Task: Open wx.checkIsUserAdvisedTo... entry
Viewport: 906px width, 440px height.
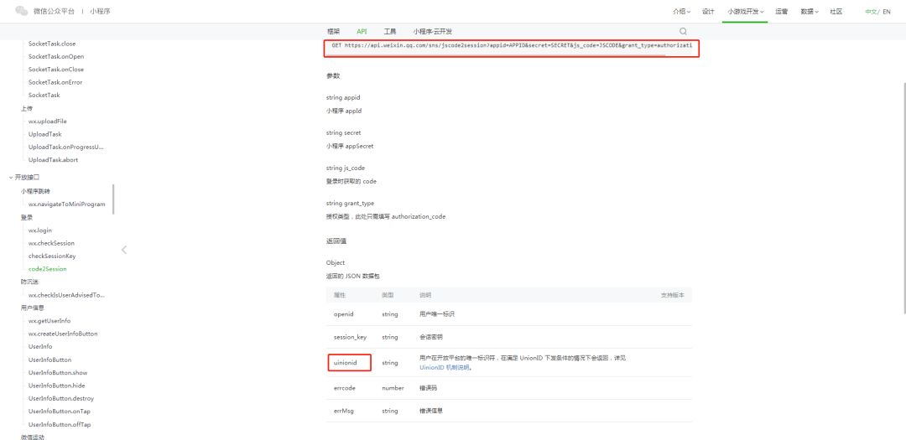Action: (66, 295)
